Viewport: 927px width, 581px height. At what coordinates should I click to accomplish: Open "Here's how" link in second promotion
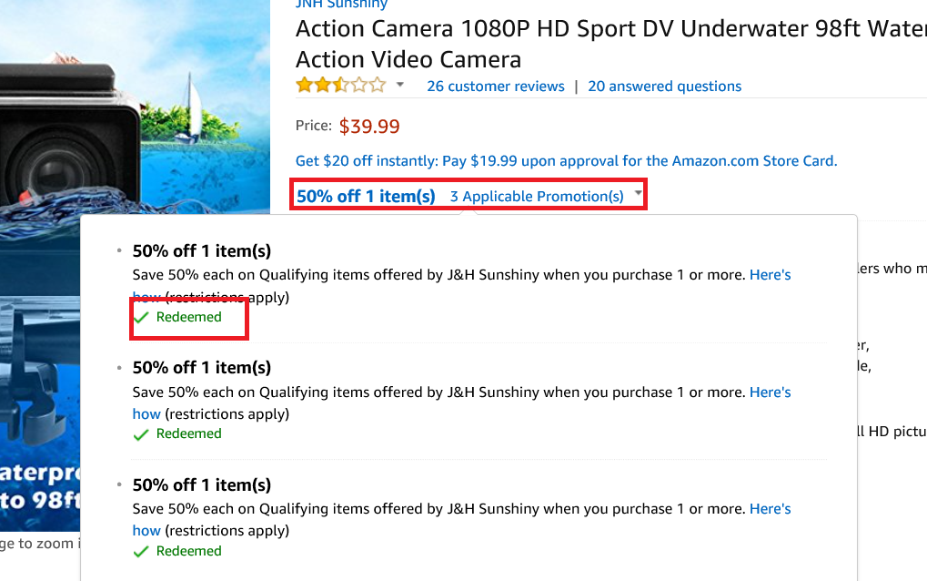[770, 392]
